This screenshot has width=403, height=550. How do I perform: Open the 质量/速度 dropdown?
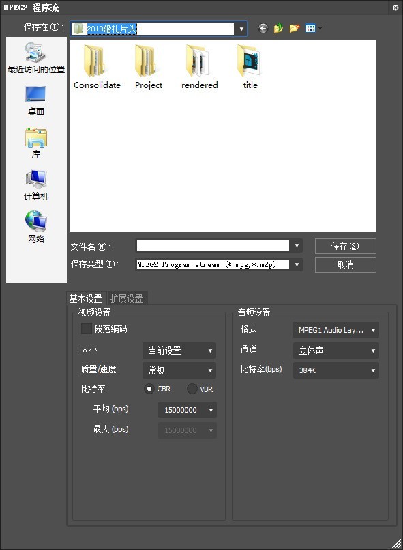[x=179, y=370]
